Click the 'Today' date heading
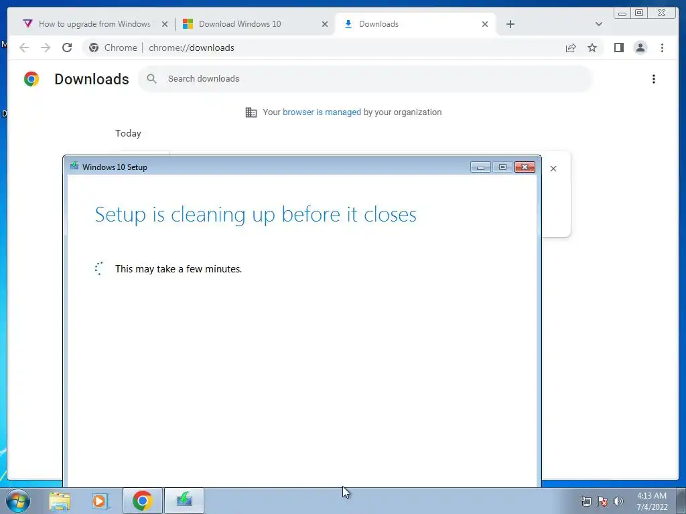 point(128,133)
